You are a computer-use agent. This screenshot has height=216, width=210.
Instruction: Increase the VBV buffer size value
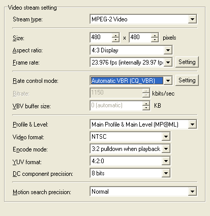pyautogui.click(x=146, y=103)
